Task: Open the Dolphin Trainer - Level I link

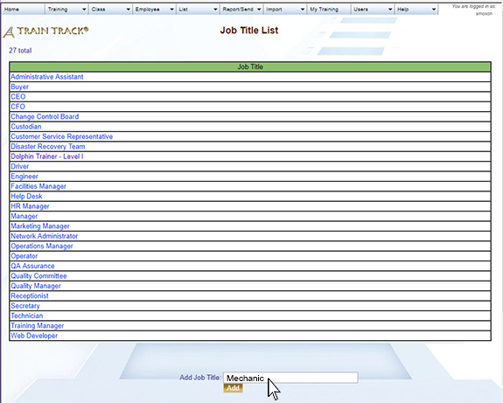Action: (x=47, y=156)
